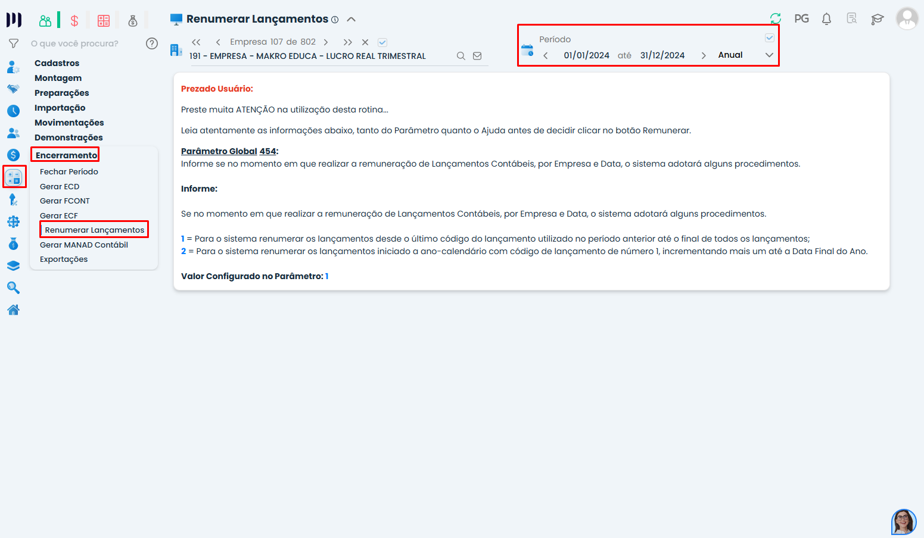Click the envelope icon next to company name
The width and height of the screenshot is (924, 538).
pos(477,56)
